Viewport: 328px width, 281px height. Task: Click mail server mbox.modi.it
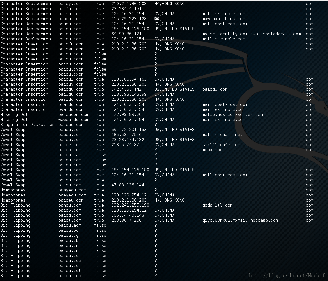(217, 150)
